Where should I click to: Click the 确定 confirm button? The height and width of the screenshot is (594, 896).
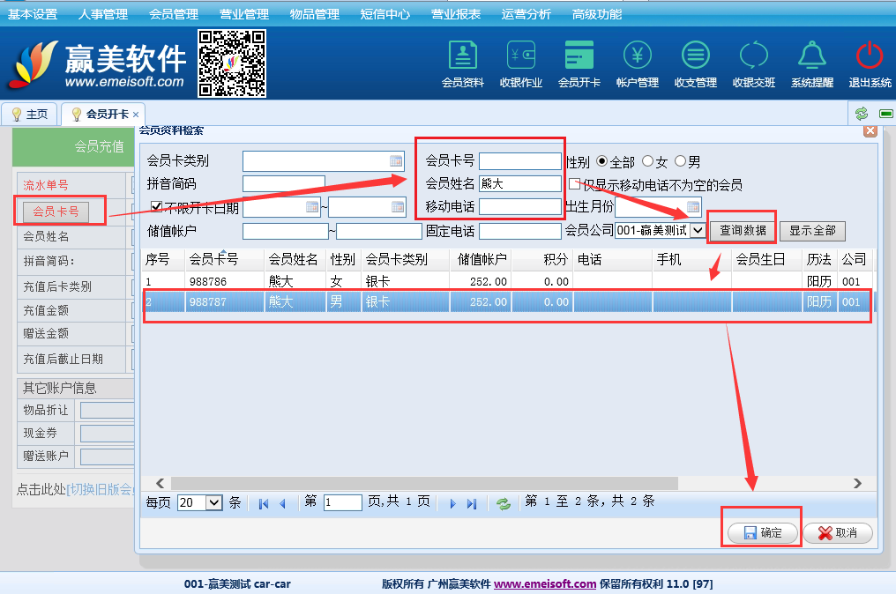point(762,533)
